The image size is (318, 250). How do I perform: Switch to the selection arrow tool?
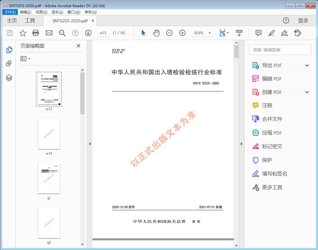click(143, 33)
